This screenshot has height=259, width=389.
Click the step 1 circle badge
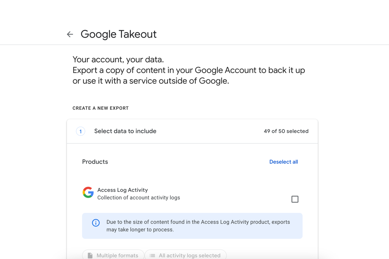[80, 131]
